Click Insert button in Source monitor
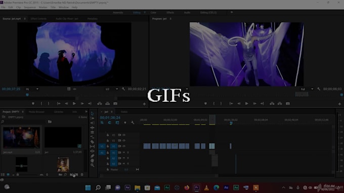Viewport: 344px width, 193px height. [x=100, y=104]
